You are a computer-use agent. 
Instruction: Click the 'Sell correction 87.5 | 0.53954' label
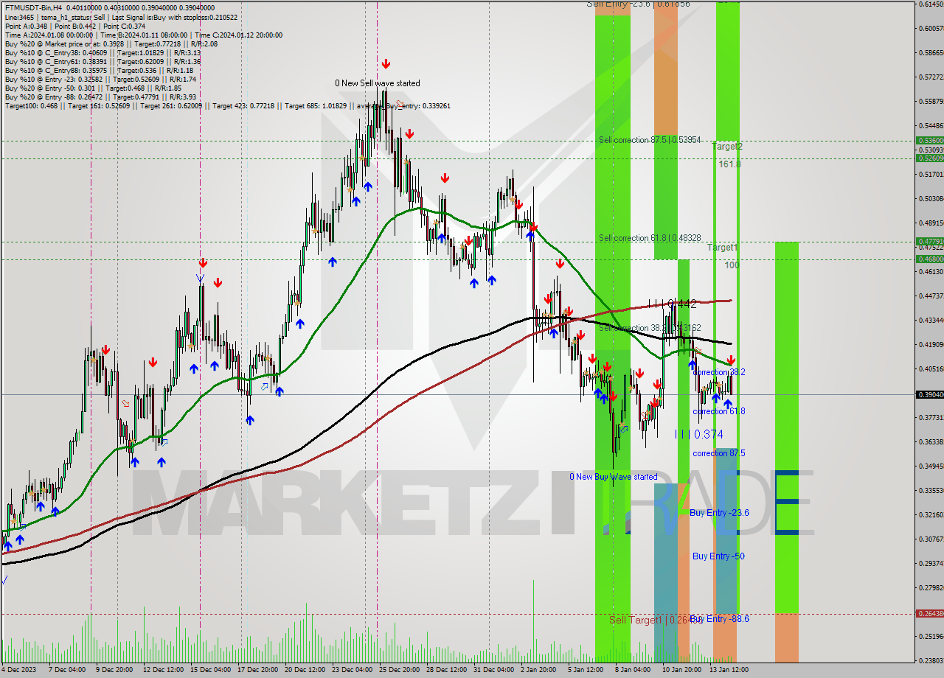click(650, 140)
